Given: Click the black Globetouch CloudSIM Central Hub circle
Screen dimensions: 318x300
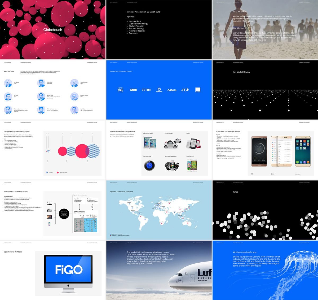Looking at the screenshot, I should 64,214.
